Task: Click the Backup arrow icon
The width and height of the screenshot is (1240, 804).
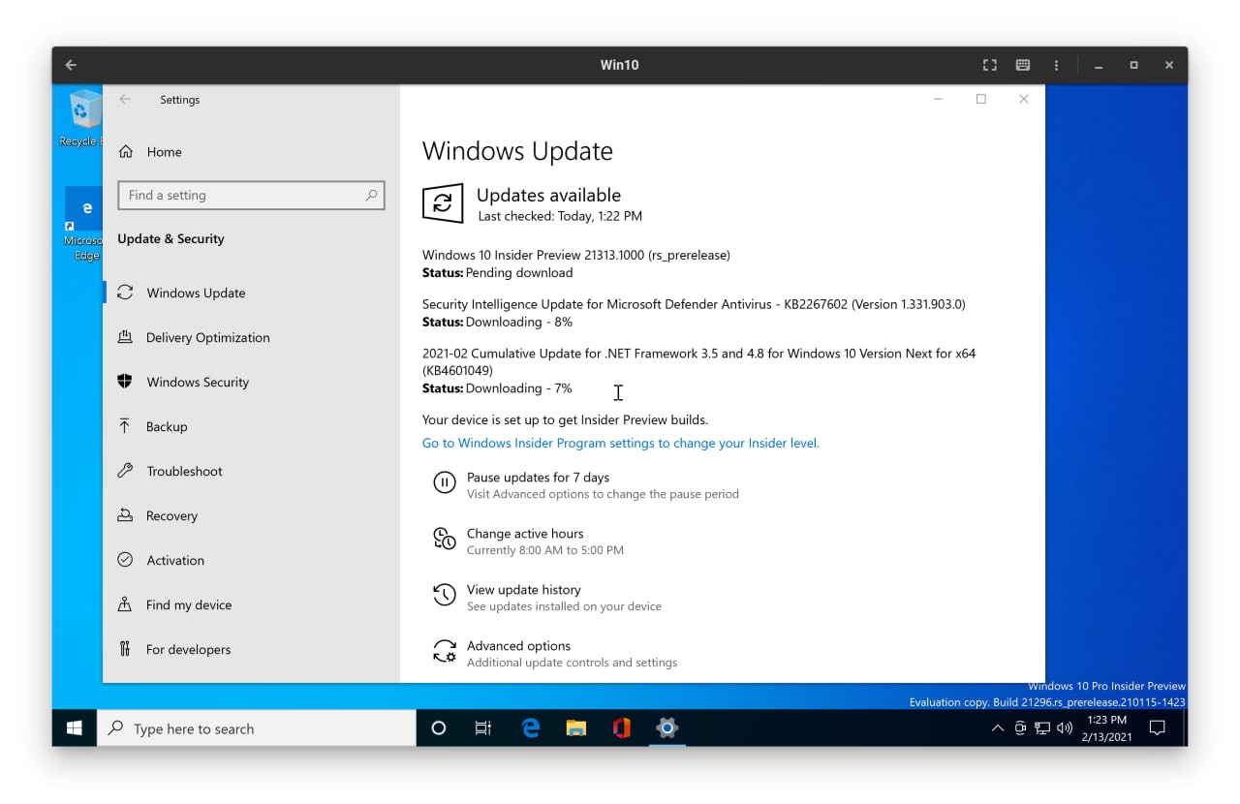Action: (125, 426)
